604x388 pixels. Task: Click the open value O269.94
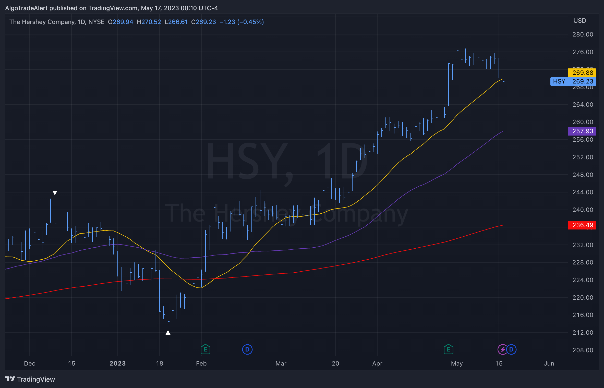120,22
